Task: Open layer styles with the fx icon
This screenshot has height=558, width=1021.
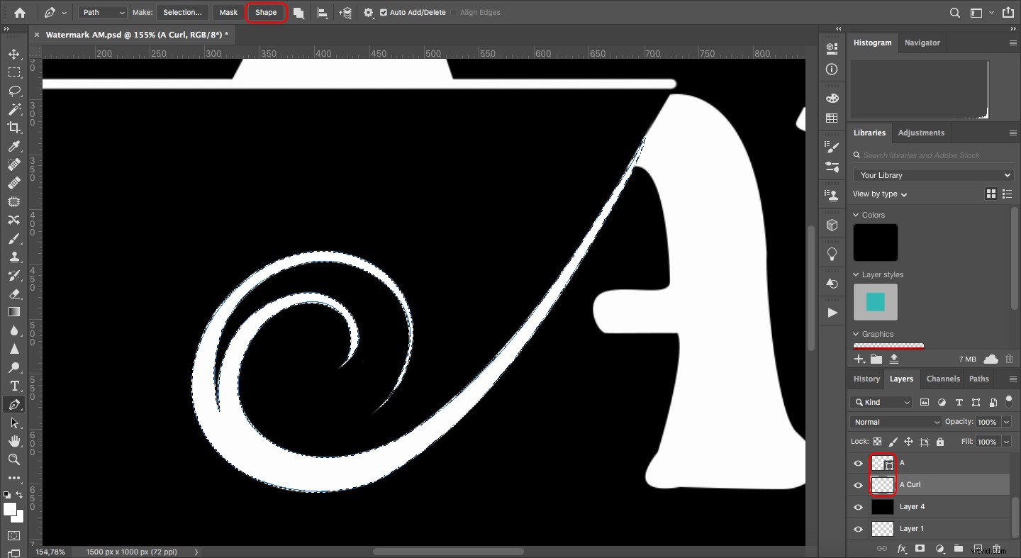Action: tap(901, 549)
